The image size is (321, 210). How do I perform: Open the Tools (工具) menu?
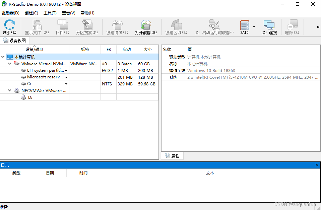coord(50,13)
